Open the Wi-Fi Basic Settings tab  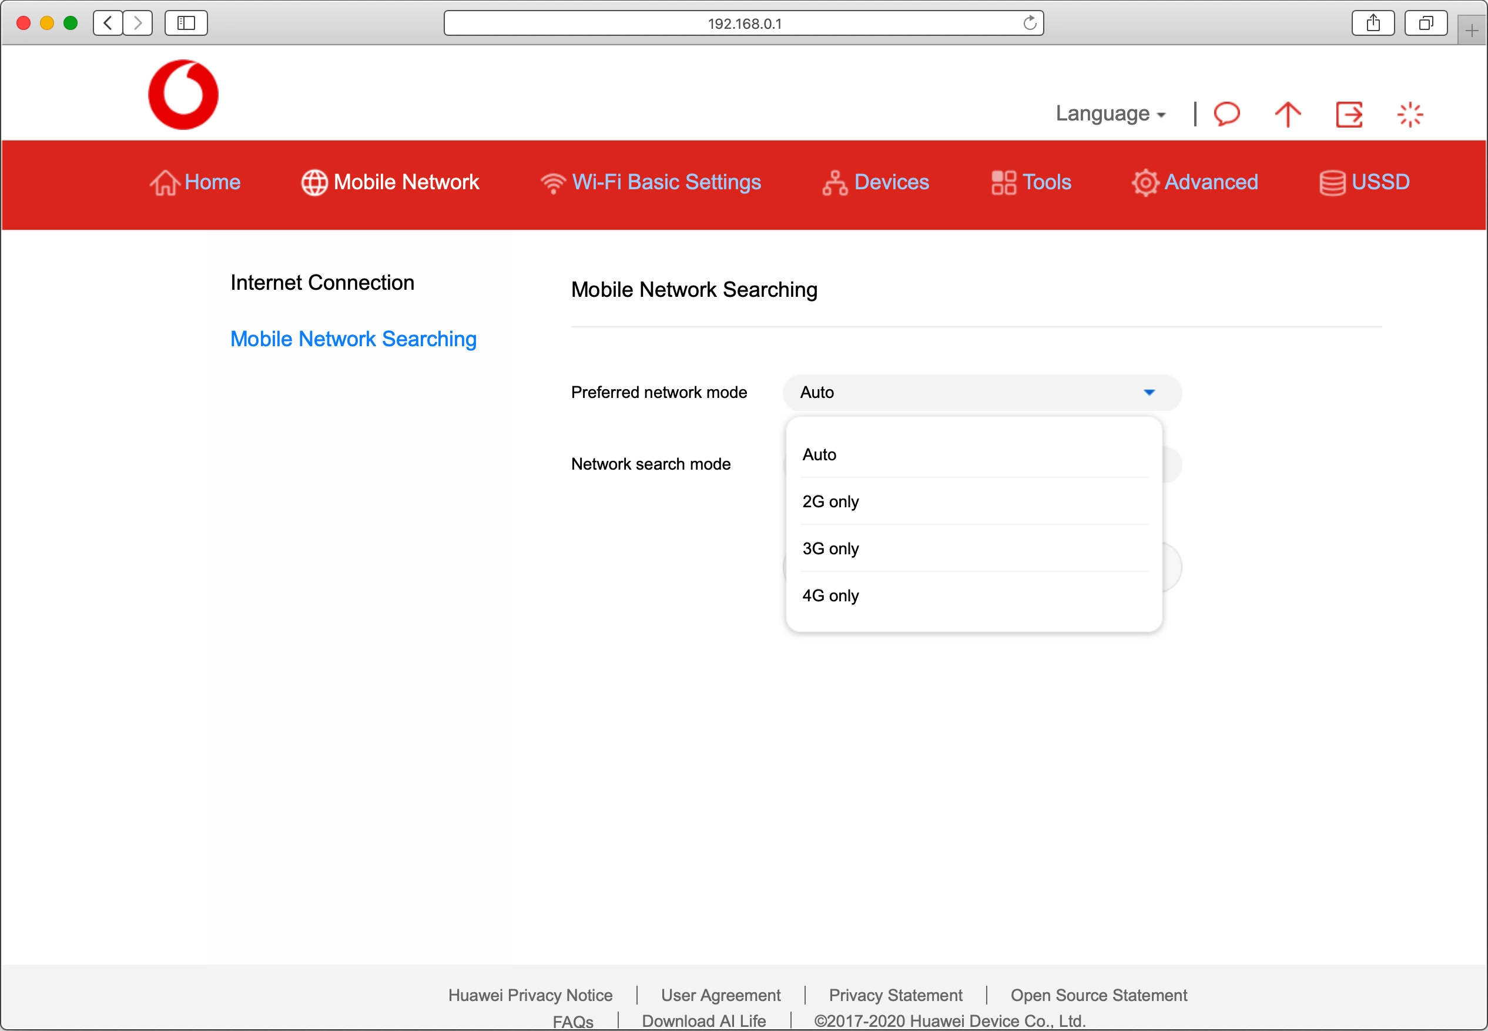(x=651, y=182)
